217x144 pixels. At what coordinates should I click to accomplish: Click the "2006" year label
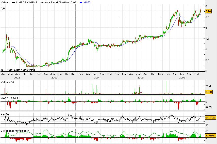[182, 78]
